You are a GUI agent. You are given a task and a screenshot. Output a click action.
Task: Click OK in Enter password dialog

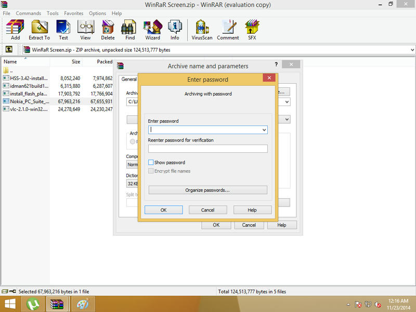pos(163,210)
